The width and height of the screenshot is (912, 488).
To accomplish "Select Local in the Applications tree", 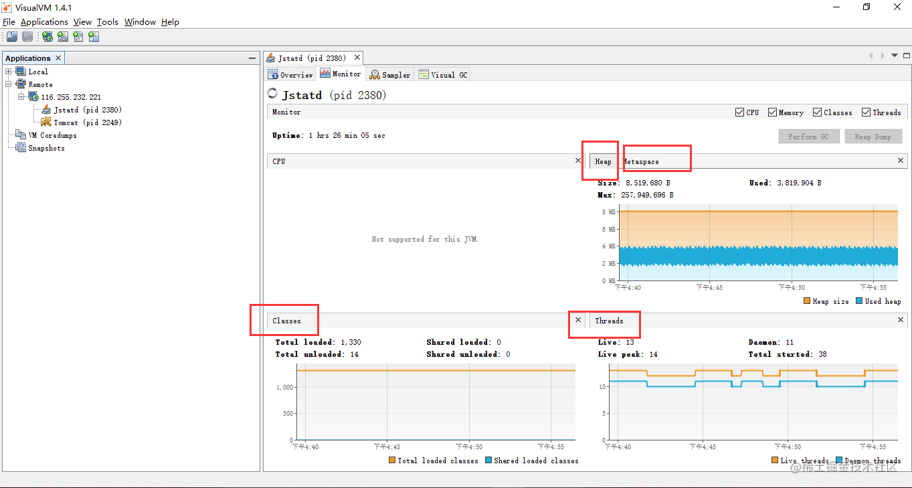I will pyautogui.click(x=38, y=72).
